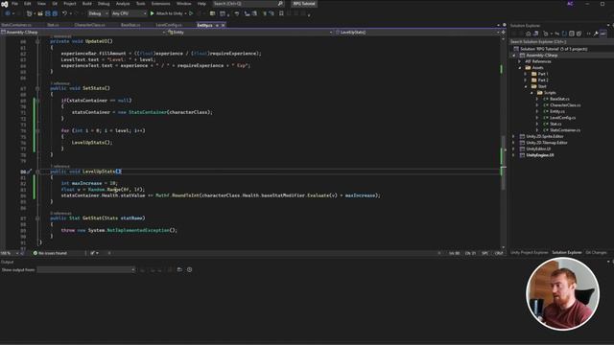Open the Git menu

point(55,4)
